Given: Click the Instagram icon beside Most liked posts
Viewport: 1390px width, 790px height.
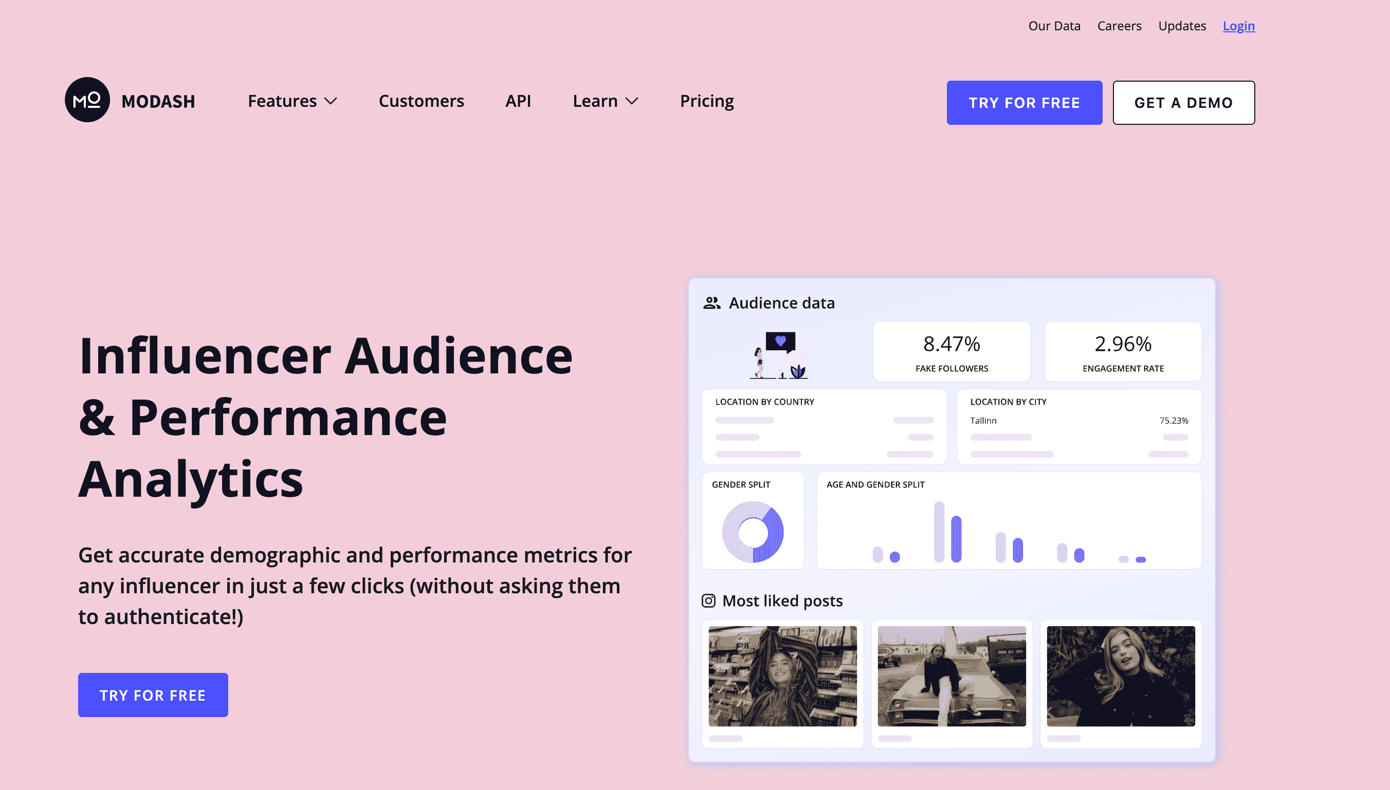Looking at the screenshot, I should tap(708, 600).
